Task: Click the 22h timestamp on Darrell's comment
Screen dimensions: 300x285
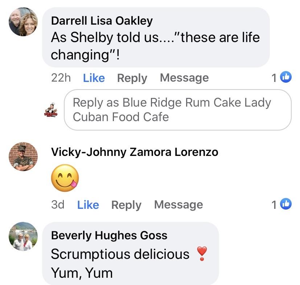Action: pos(61,78)
